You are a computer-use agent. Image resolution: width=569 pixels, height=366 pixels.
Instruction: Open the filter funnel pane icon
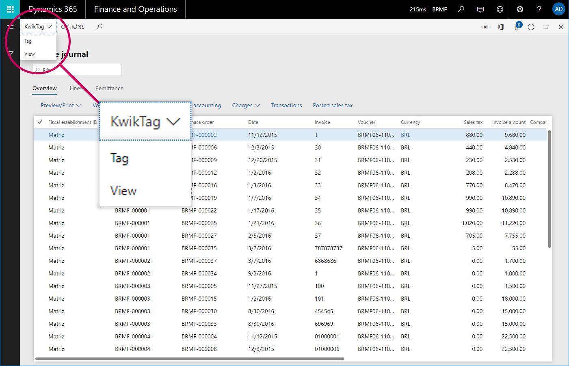pos(11,54)
